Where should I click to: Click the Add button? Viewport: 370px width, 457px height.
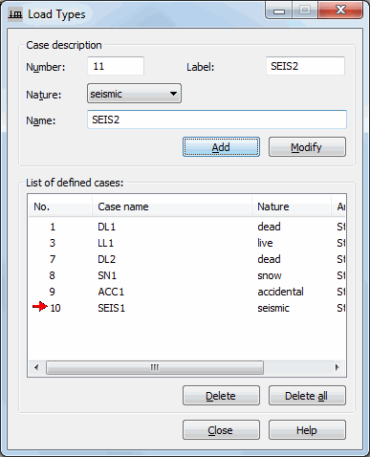[221, 147]
